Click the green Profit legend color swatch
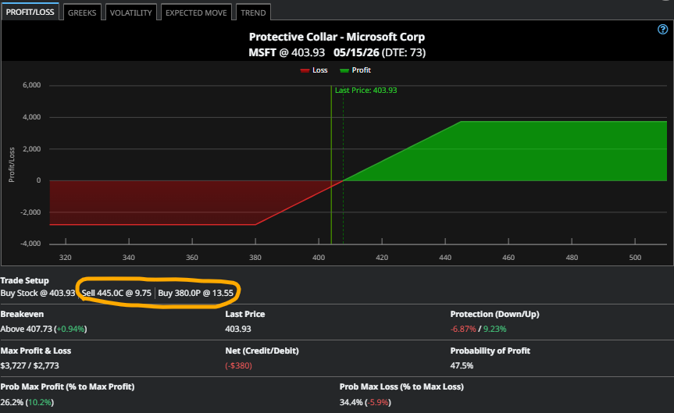The height and width of the screenshot is (413, 674). [x=344, y=70]
